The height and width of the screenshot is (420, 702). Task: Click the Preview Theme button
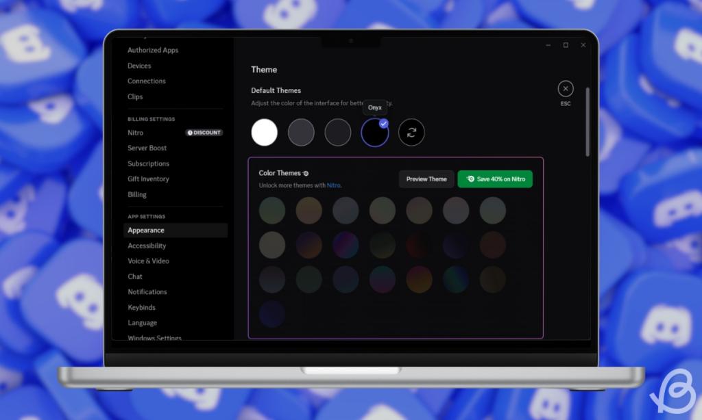426,179
